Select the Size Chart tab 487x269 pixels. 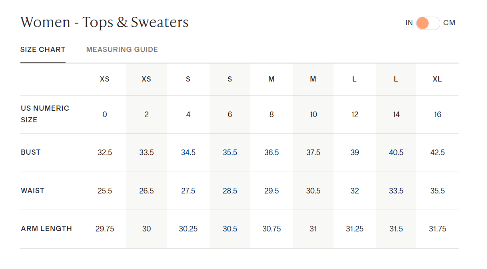pos(43,50)
